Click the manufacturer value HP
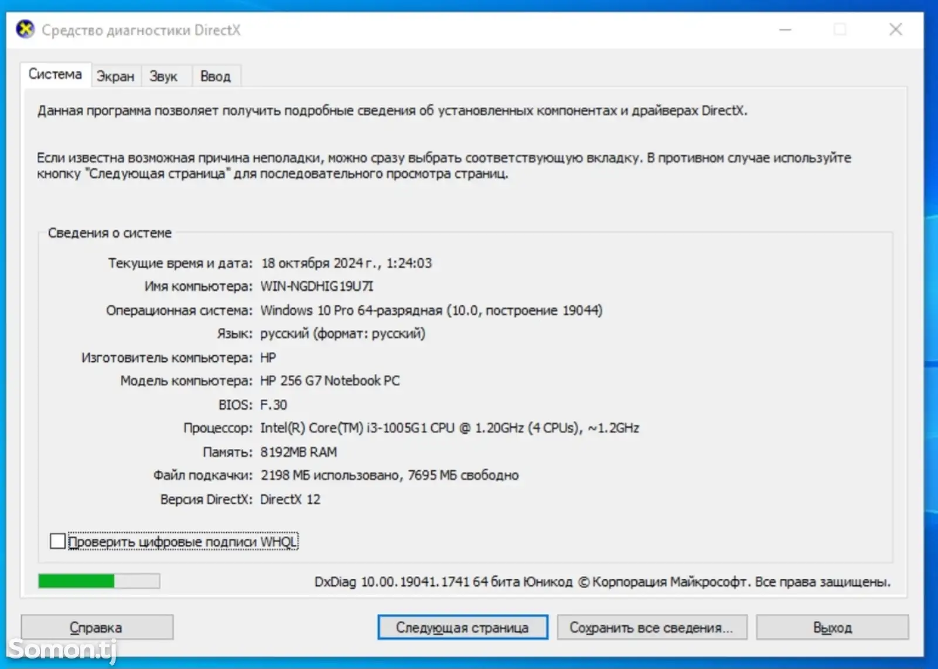Image resolution: width=938 pixels, height=669 pixels. click(x=268, y=357)
